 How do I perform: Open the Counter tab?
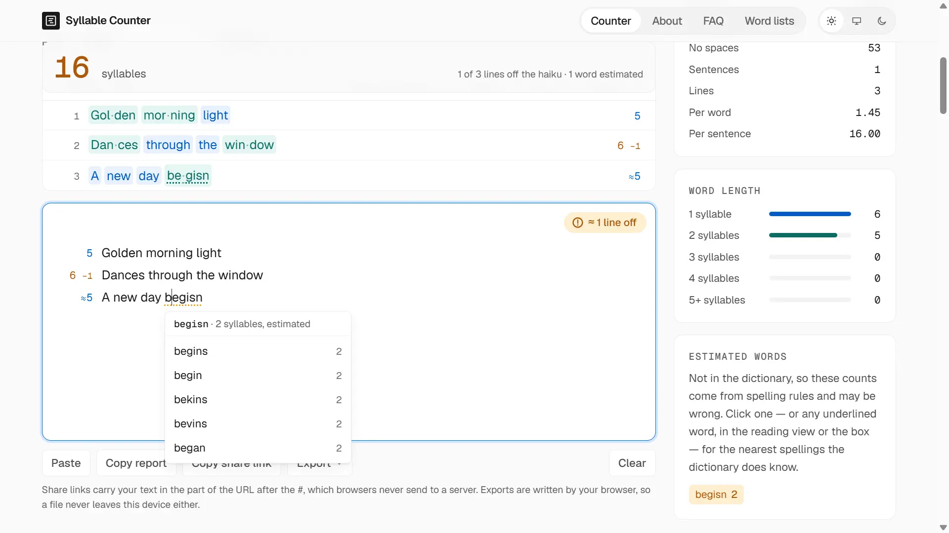pyautogui.click(x=610, y=21)
